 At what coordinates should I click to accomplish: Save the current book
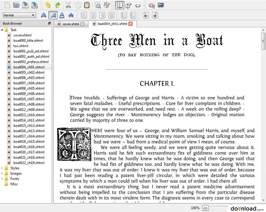[25, 5]
